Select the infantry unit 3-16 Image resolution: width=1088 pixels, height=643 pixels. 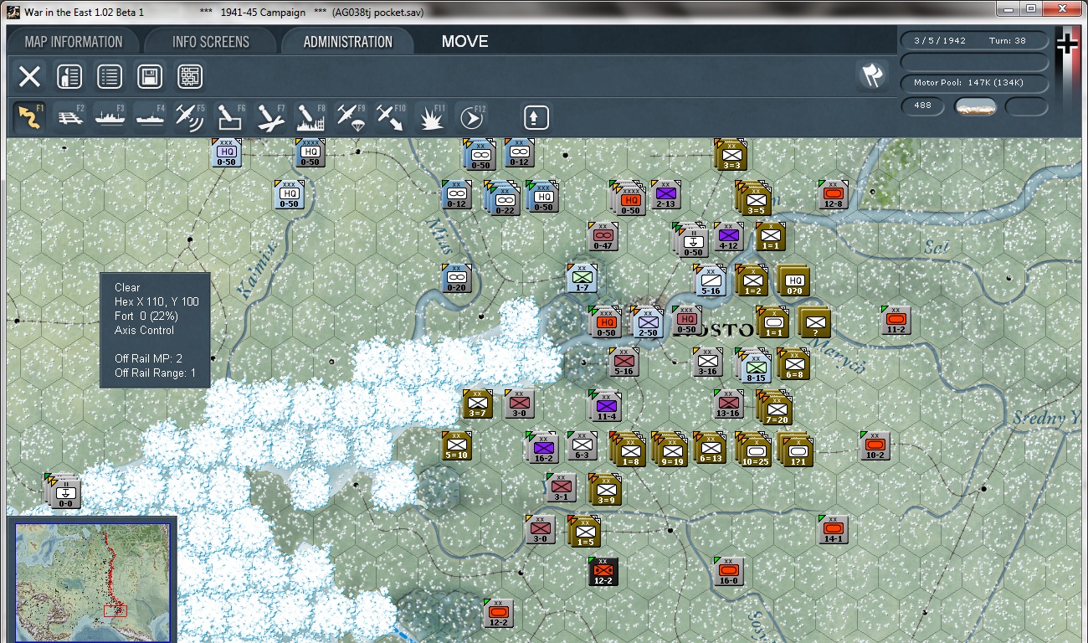pos(707,363)
